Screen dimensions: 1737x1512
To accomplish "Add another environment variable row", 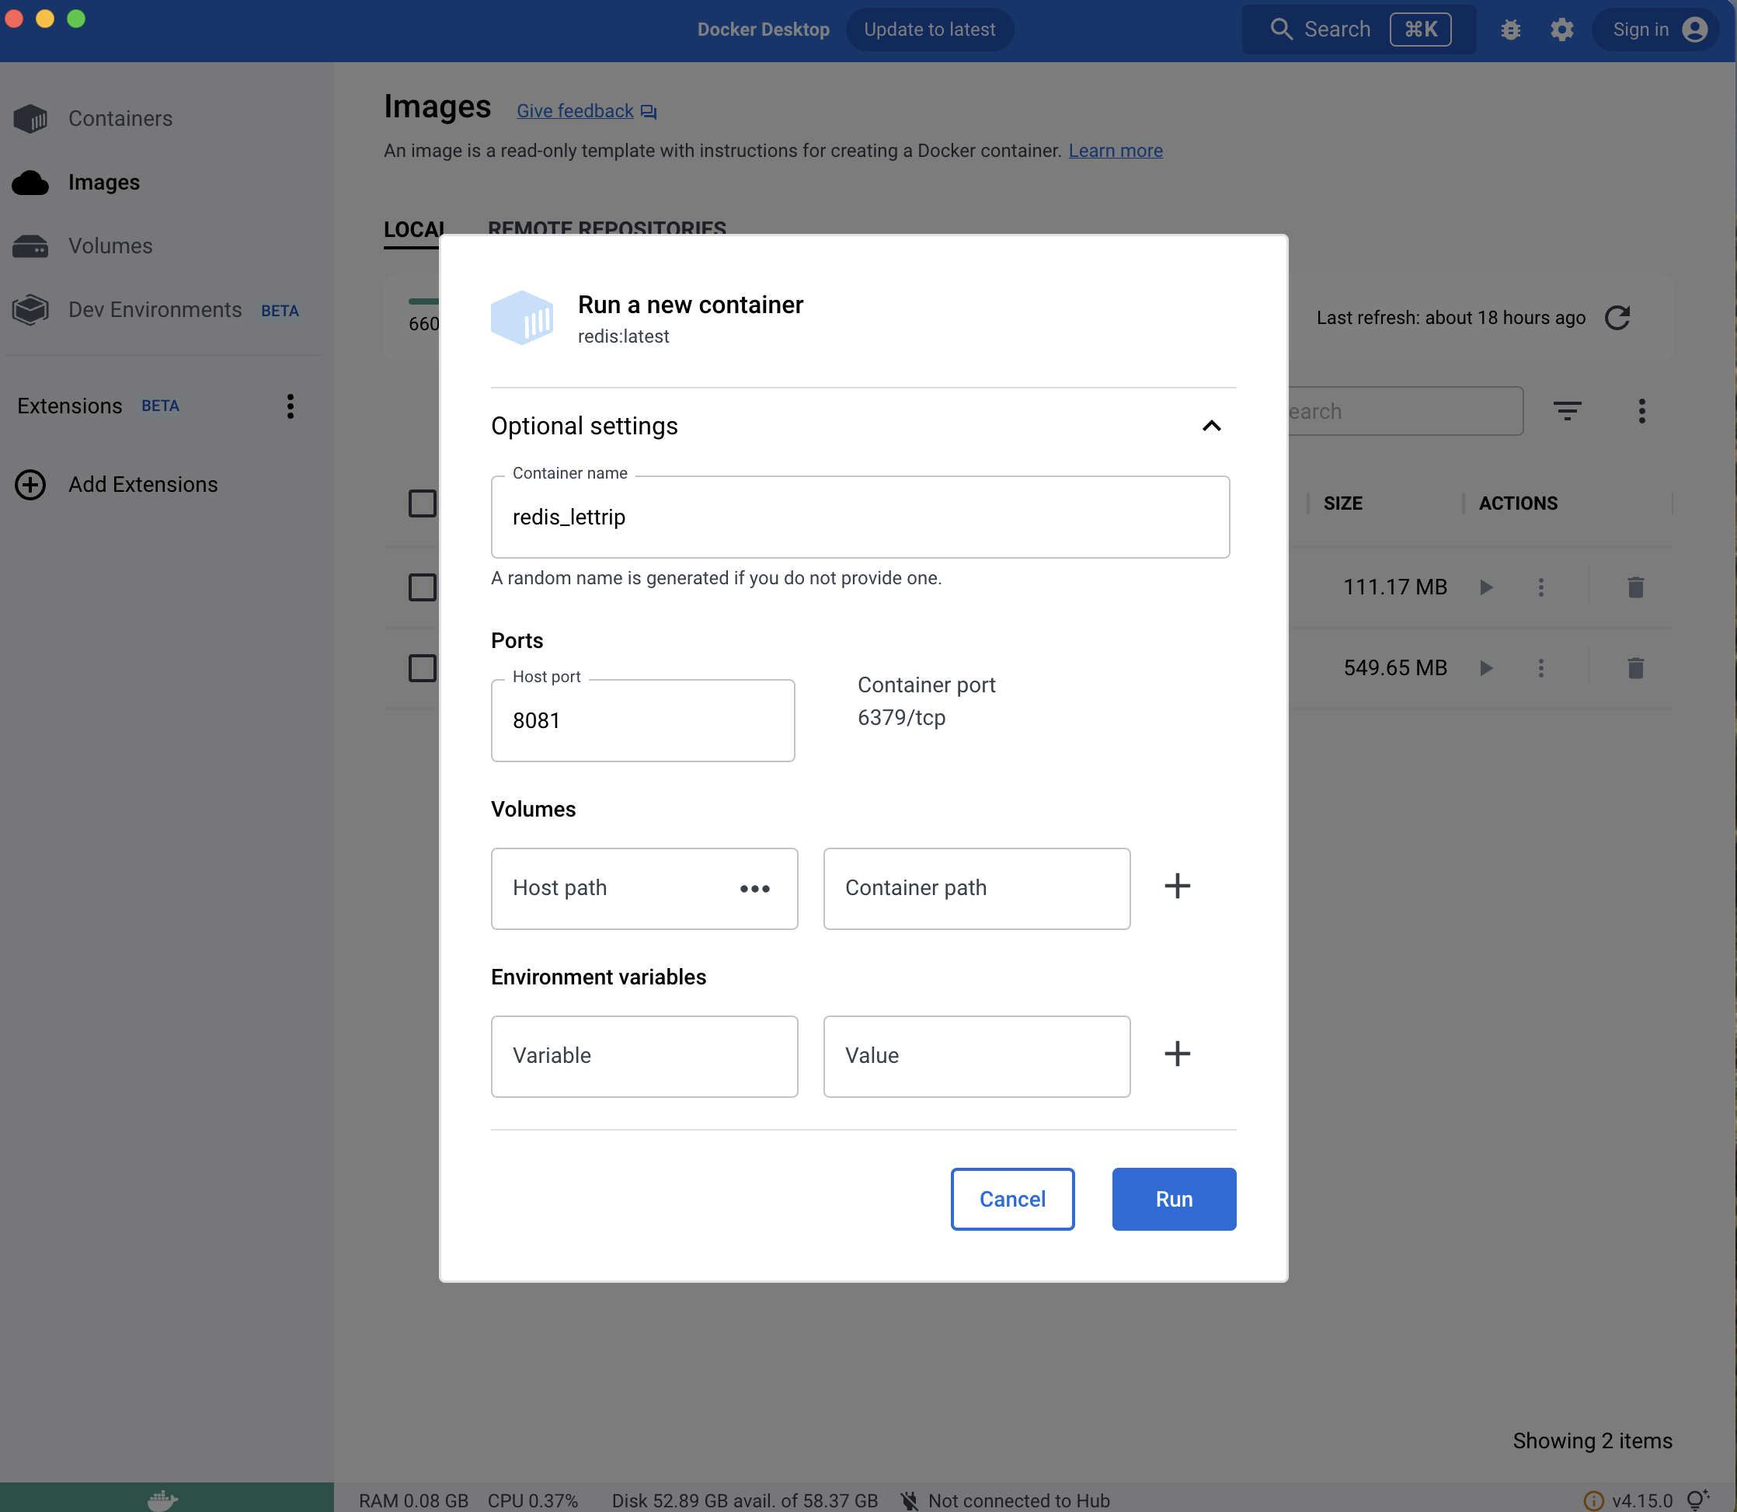I will click(1177, 1054).
